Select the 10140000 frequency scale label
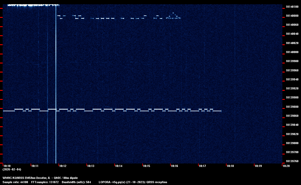The image size is (301, 185). 292,52
